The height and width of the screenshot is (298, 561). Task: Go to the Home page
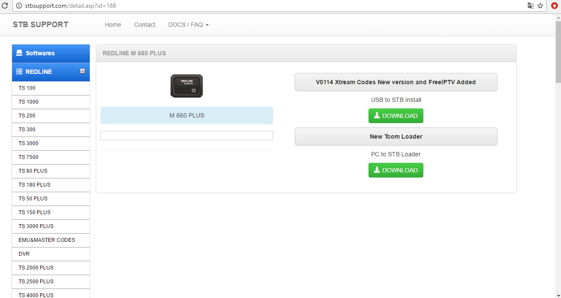point(113,25)
